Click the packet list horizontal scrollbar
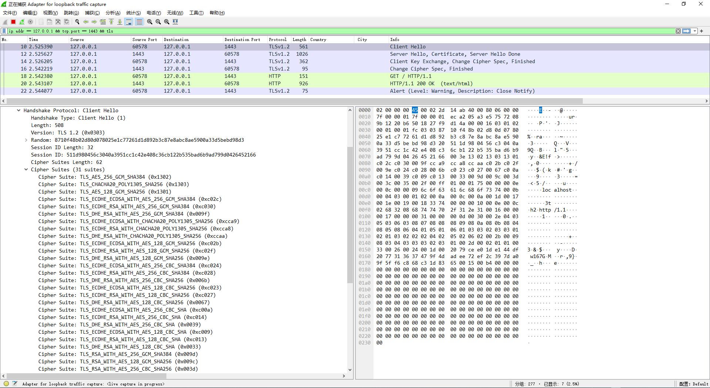The image size is (710, 388). [x=294, y=101]
